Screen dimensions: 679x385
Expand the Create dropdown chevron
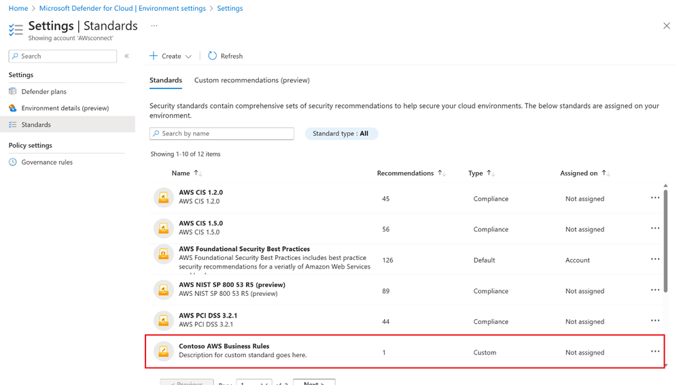pos(188,56)
